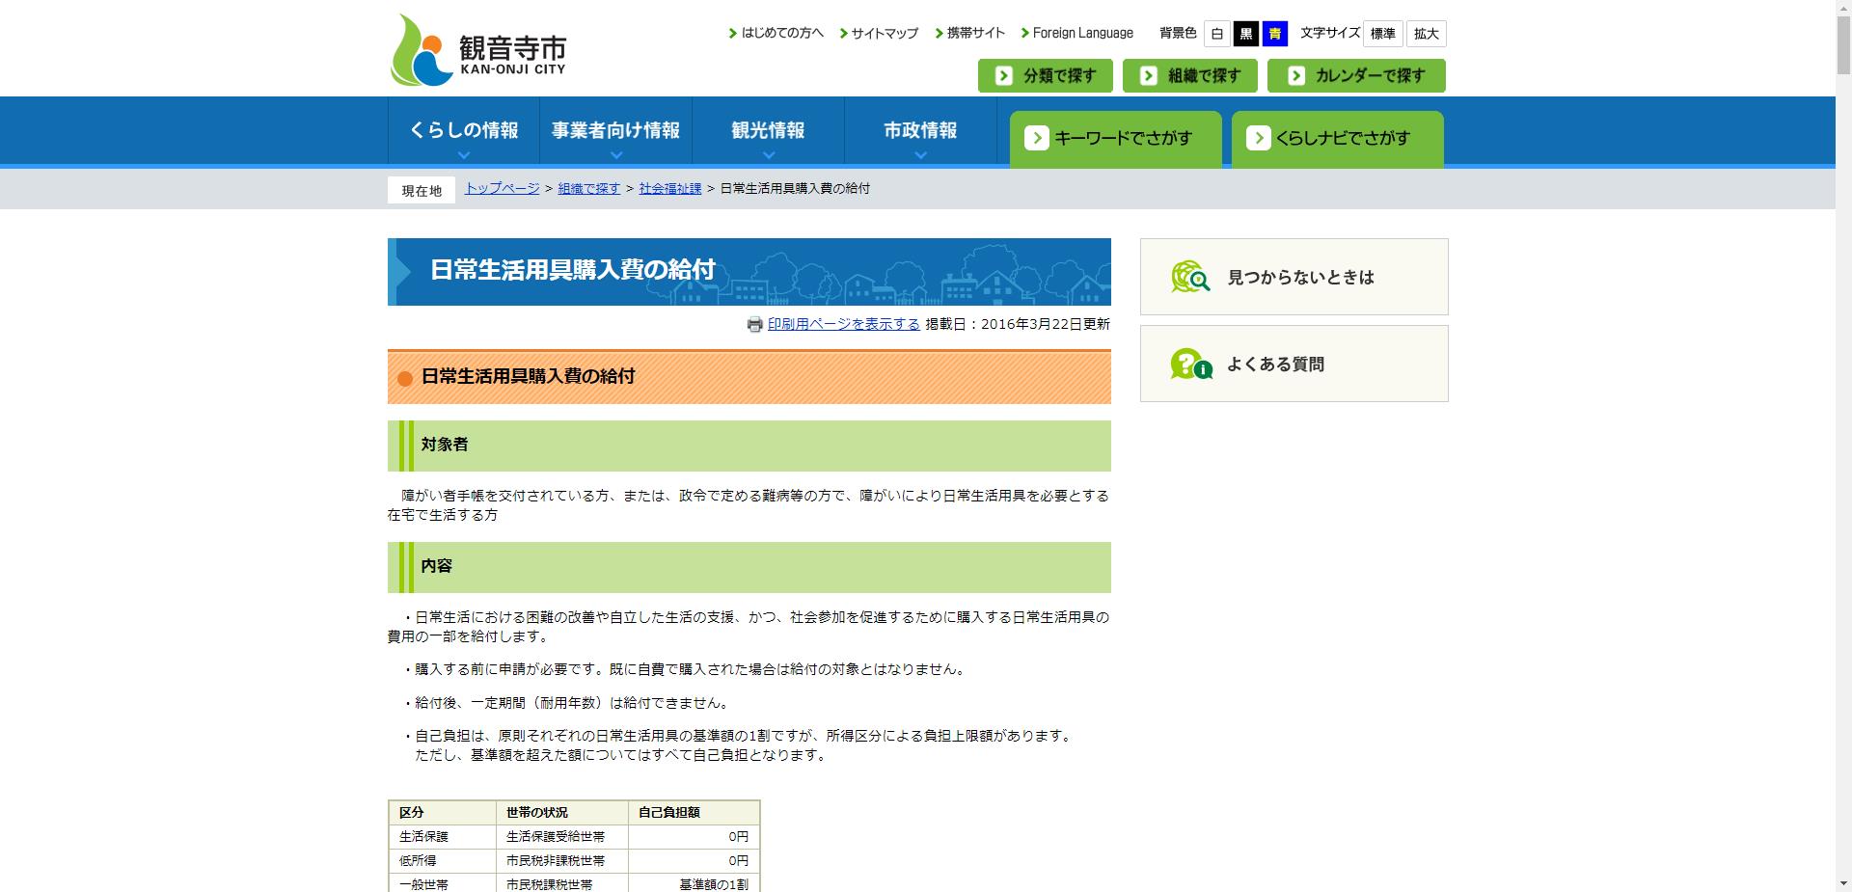The width and height of the screenshot is (1852, 892).
Task: Click the search icon on キーワードでさがす
Action: click(x=1038, y=138)
